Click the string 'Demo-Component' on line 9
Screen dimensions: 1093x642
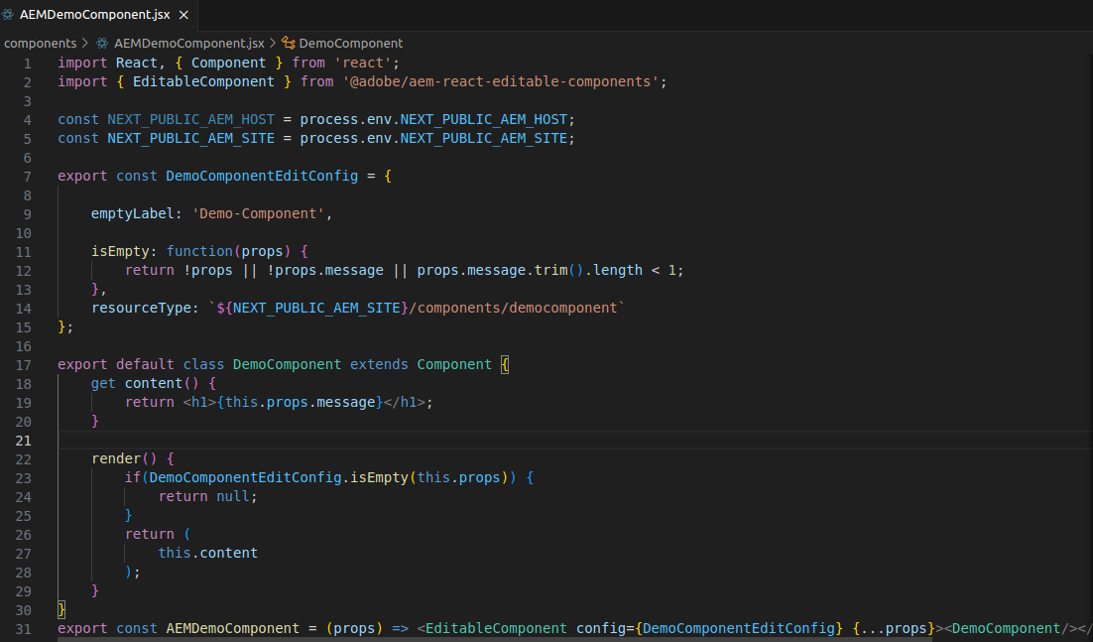pos(260,212)
